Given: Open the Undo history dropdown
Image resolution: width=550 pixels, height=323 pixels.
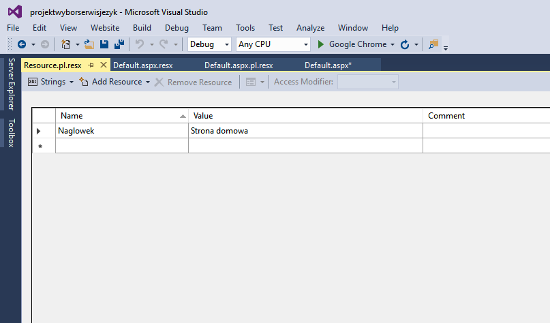Looking at the screenshot, I should click(152, 44).
